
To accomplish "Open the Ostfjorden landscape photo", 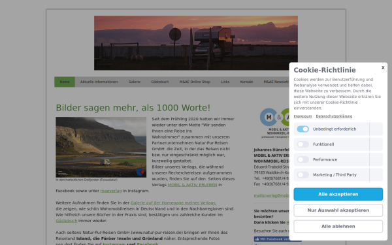I will 101,147.
